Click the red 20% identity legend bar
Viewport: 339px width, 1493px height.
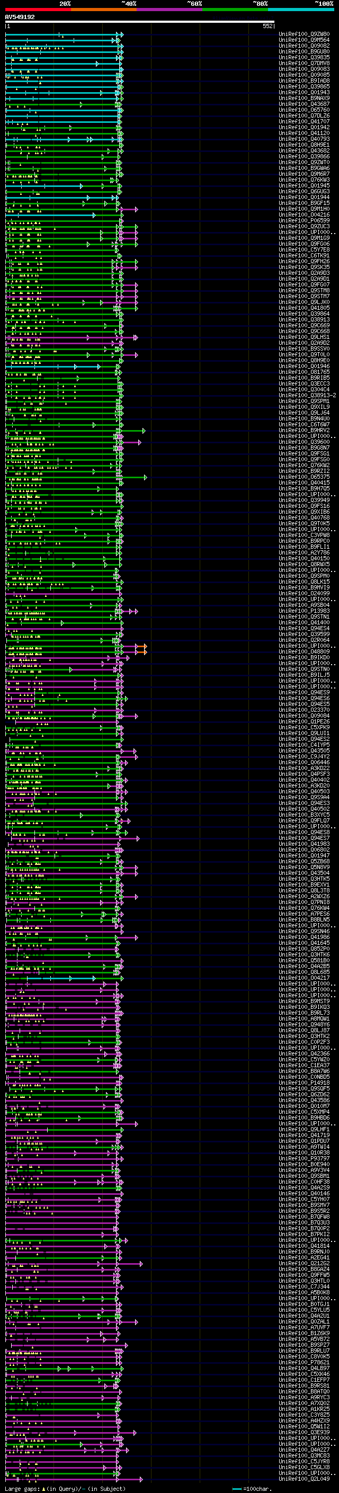(38, 10)
